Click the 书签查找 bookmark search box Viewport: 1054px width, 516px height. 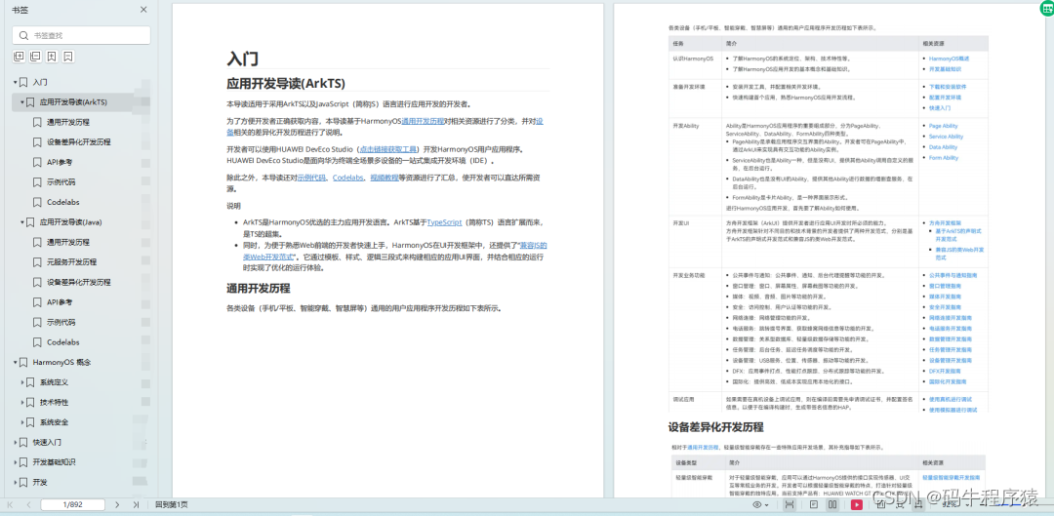click(83, 35)
